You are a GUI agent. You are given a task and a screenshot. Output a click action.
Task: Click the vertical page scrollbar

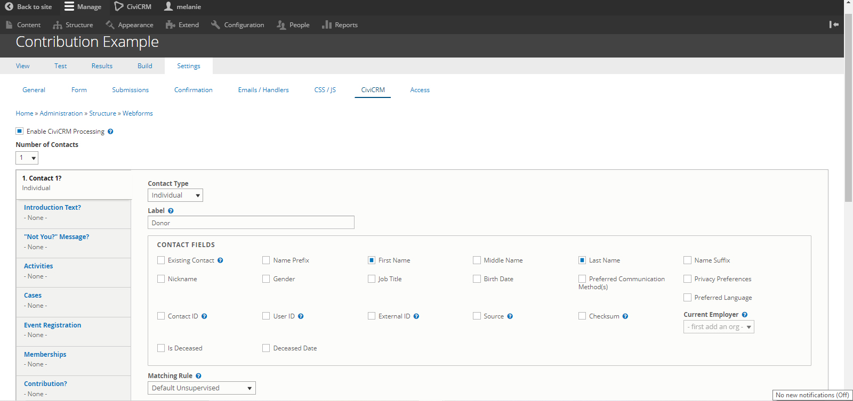pos(848,107)
